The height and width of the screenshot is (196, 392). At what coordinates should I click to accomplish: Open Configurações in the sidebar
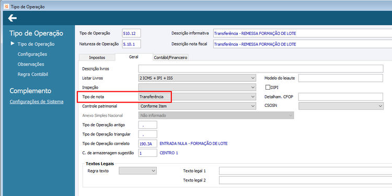[32, 54]
